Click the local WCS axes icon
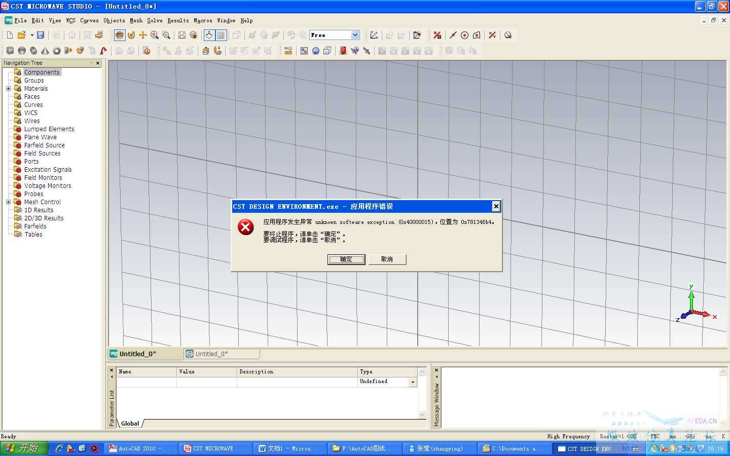Viewport: 730px width, 456px height. (374, 35)
